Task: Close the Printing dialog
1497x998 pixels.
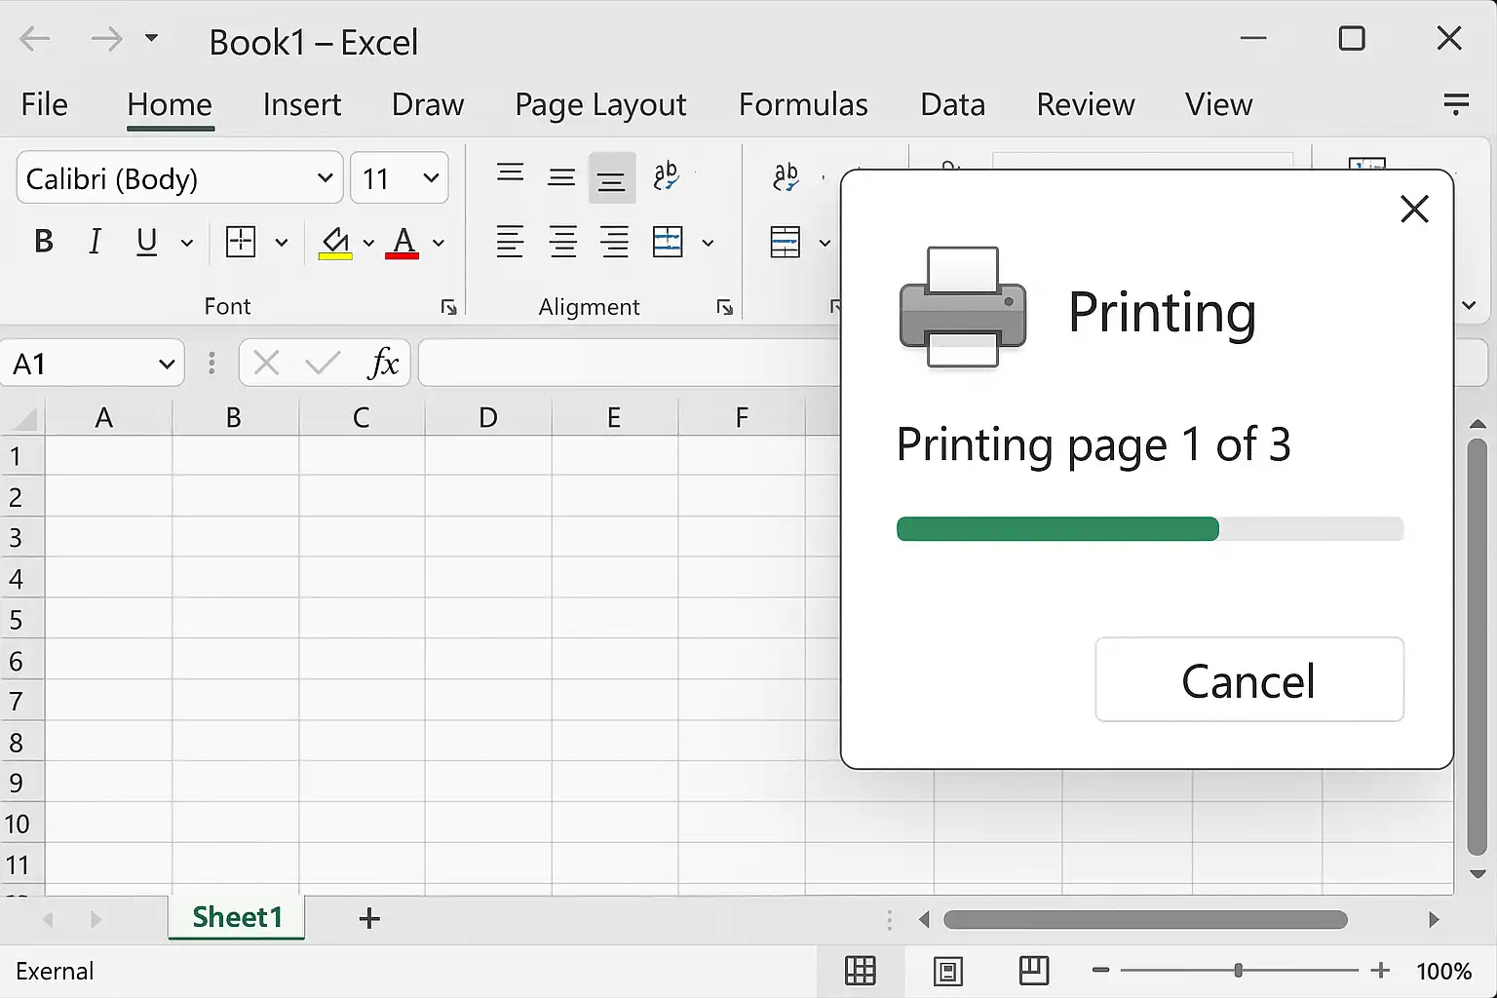Action: tap(1414, 209)
